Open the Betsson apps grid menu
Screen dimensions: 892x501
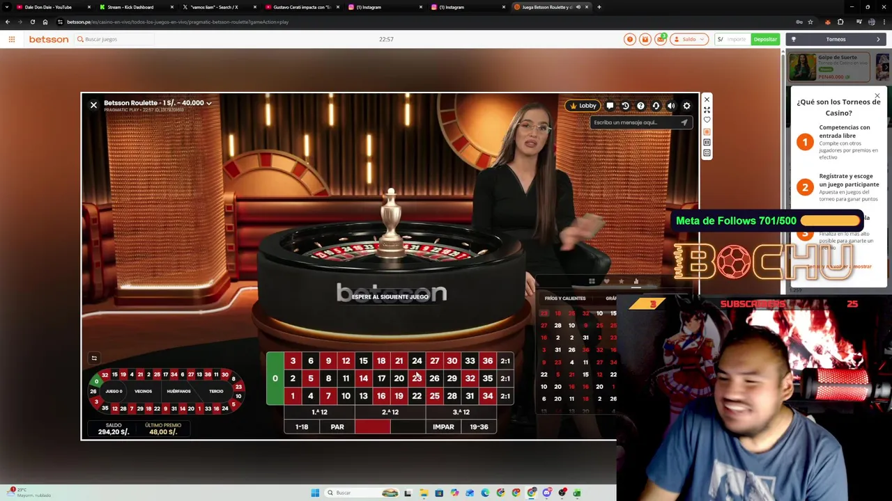tap(12, 39)
